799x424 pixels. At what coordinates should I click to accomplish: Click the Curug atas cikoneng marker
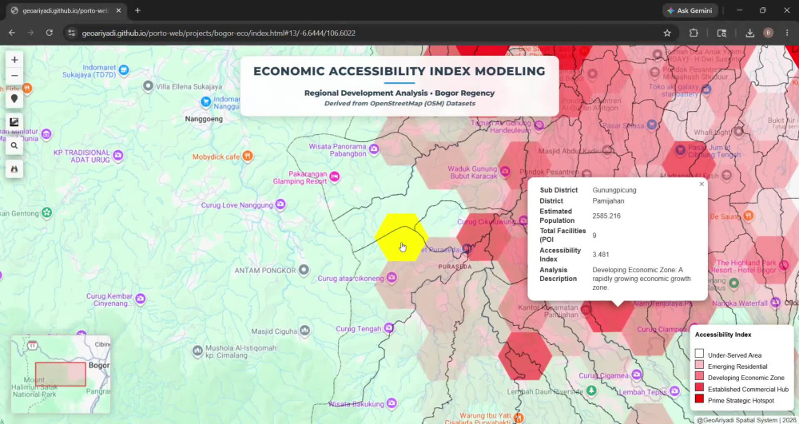click(392, 277)
